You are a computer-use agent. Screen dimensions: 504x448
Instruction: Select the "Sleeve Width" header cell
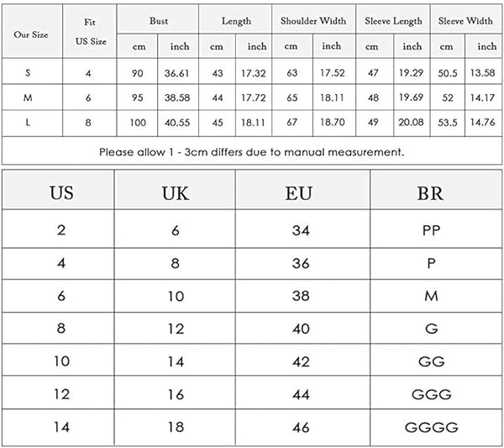point(465,19)
